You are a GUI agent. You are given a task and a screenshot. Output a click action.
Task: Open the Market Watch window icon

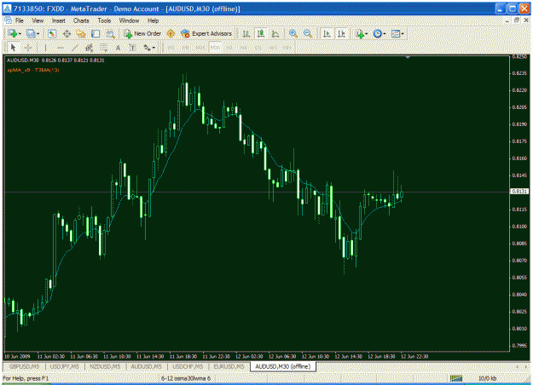[x=52, y=33]
